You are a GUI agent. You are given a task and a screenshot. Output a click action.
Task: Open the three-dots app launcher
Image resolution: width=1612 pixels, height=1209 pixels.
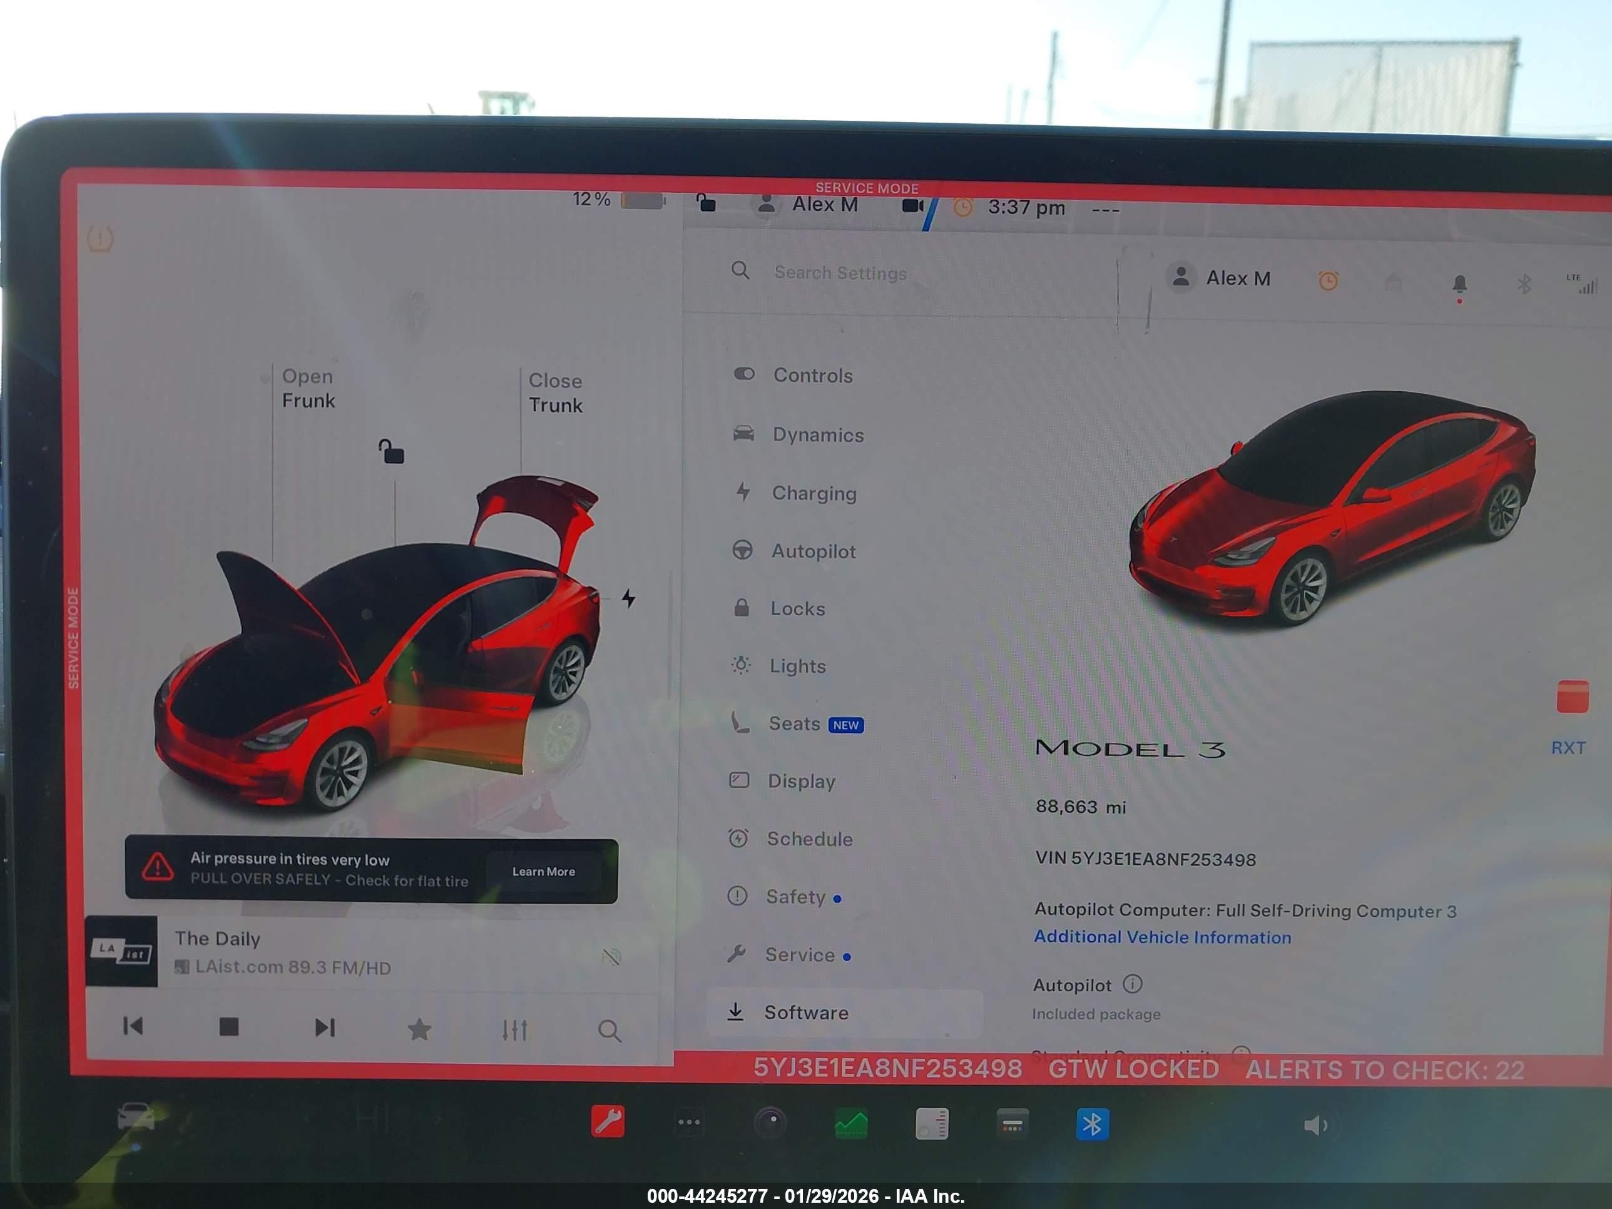click(x=689, y=1122)
